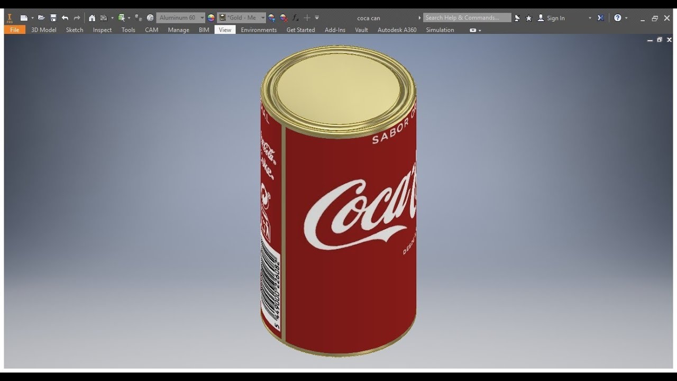Undo the last action

click(65, 18)
